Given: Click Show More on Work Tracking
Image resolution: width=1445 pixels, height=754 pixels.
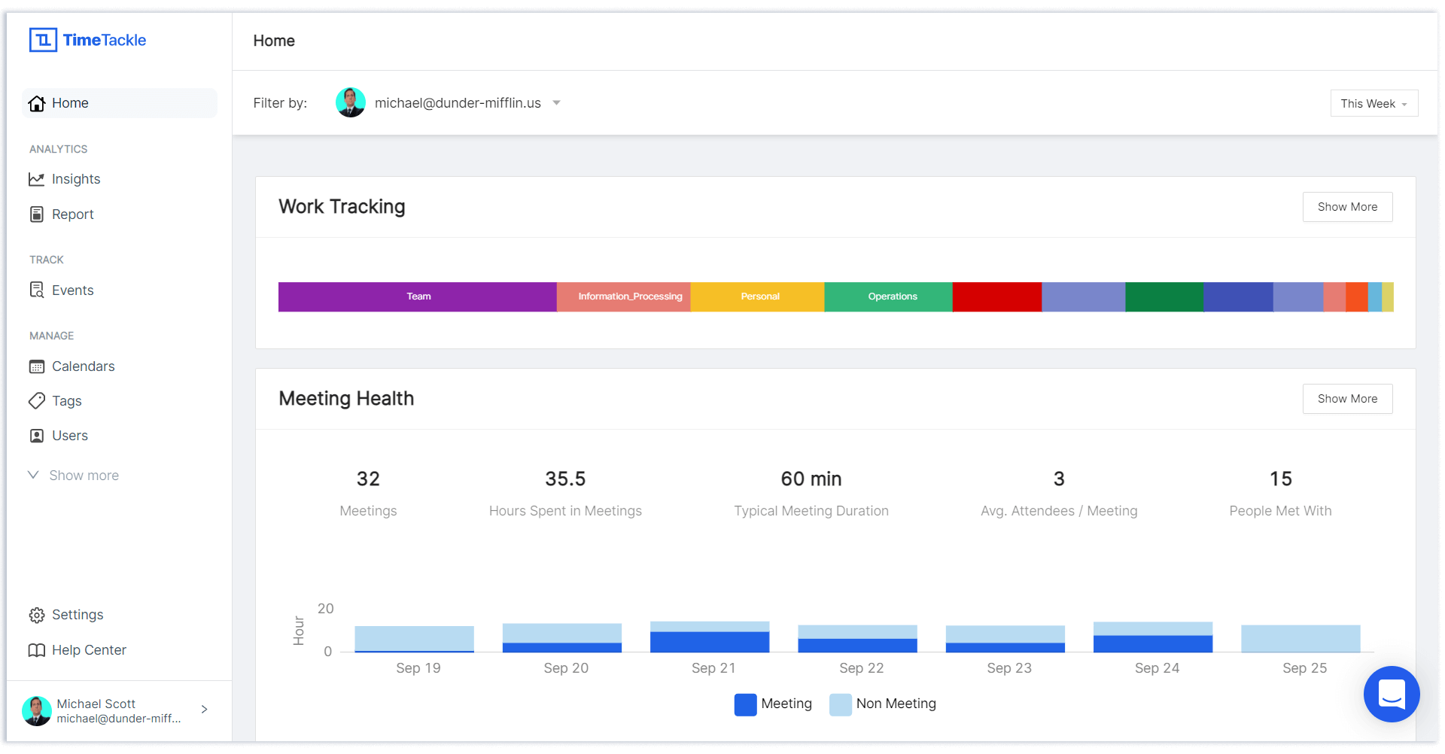Looking at the screenshot, I should click(x=1347, y=206).
